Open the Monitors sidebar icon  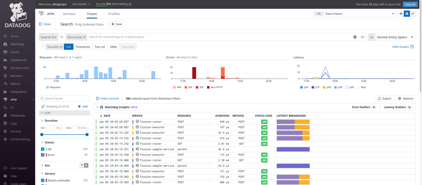pyautogui.click(x=5, y=76)
